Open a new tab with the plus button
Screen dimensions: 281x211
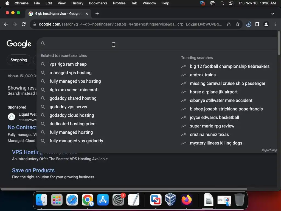[97, 14]
